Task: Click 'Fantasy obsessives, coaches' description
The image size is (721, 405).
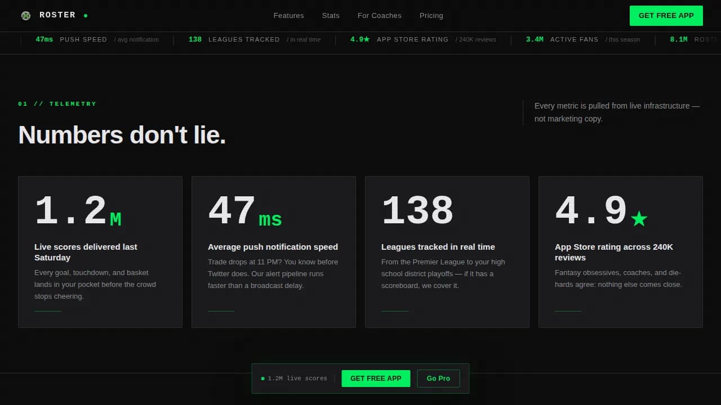Action: point(618,279)
